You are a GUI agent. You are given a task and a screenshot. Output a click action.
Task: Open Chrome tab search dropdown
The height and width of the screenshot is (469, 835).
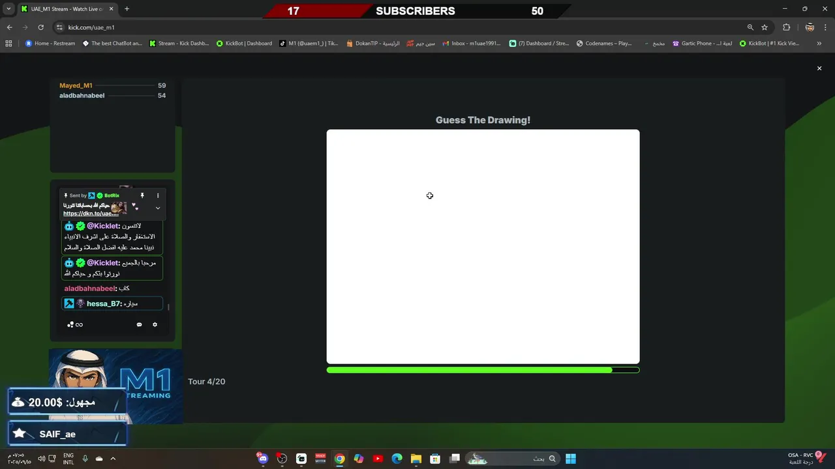(x=8, y=9)
